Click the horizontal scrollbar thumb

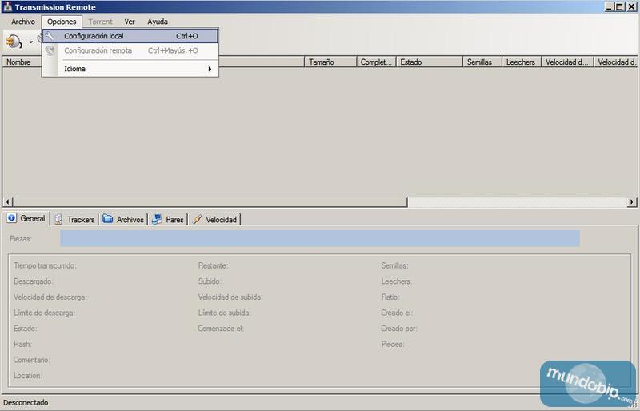tap(210, 202)
